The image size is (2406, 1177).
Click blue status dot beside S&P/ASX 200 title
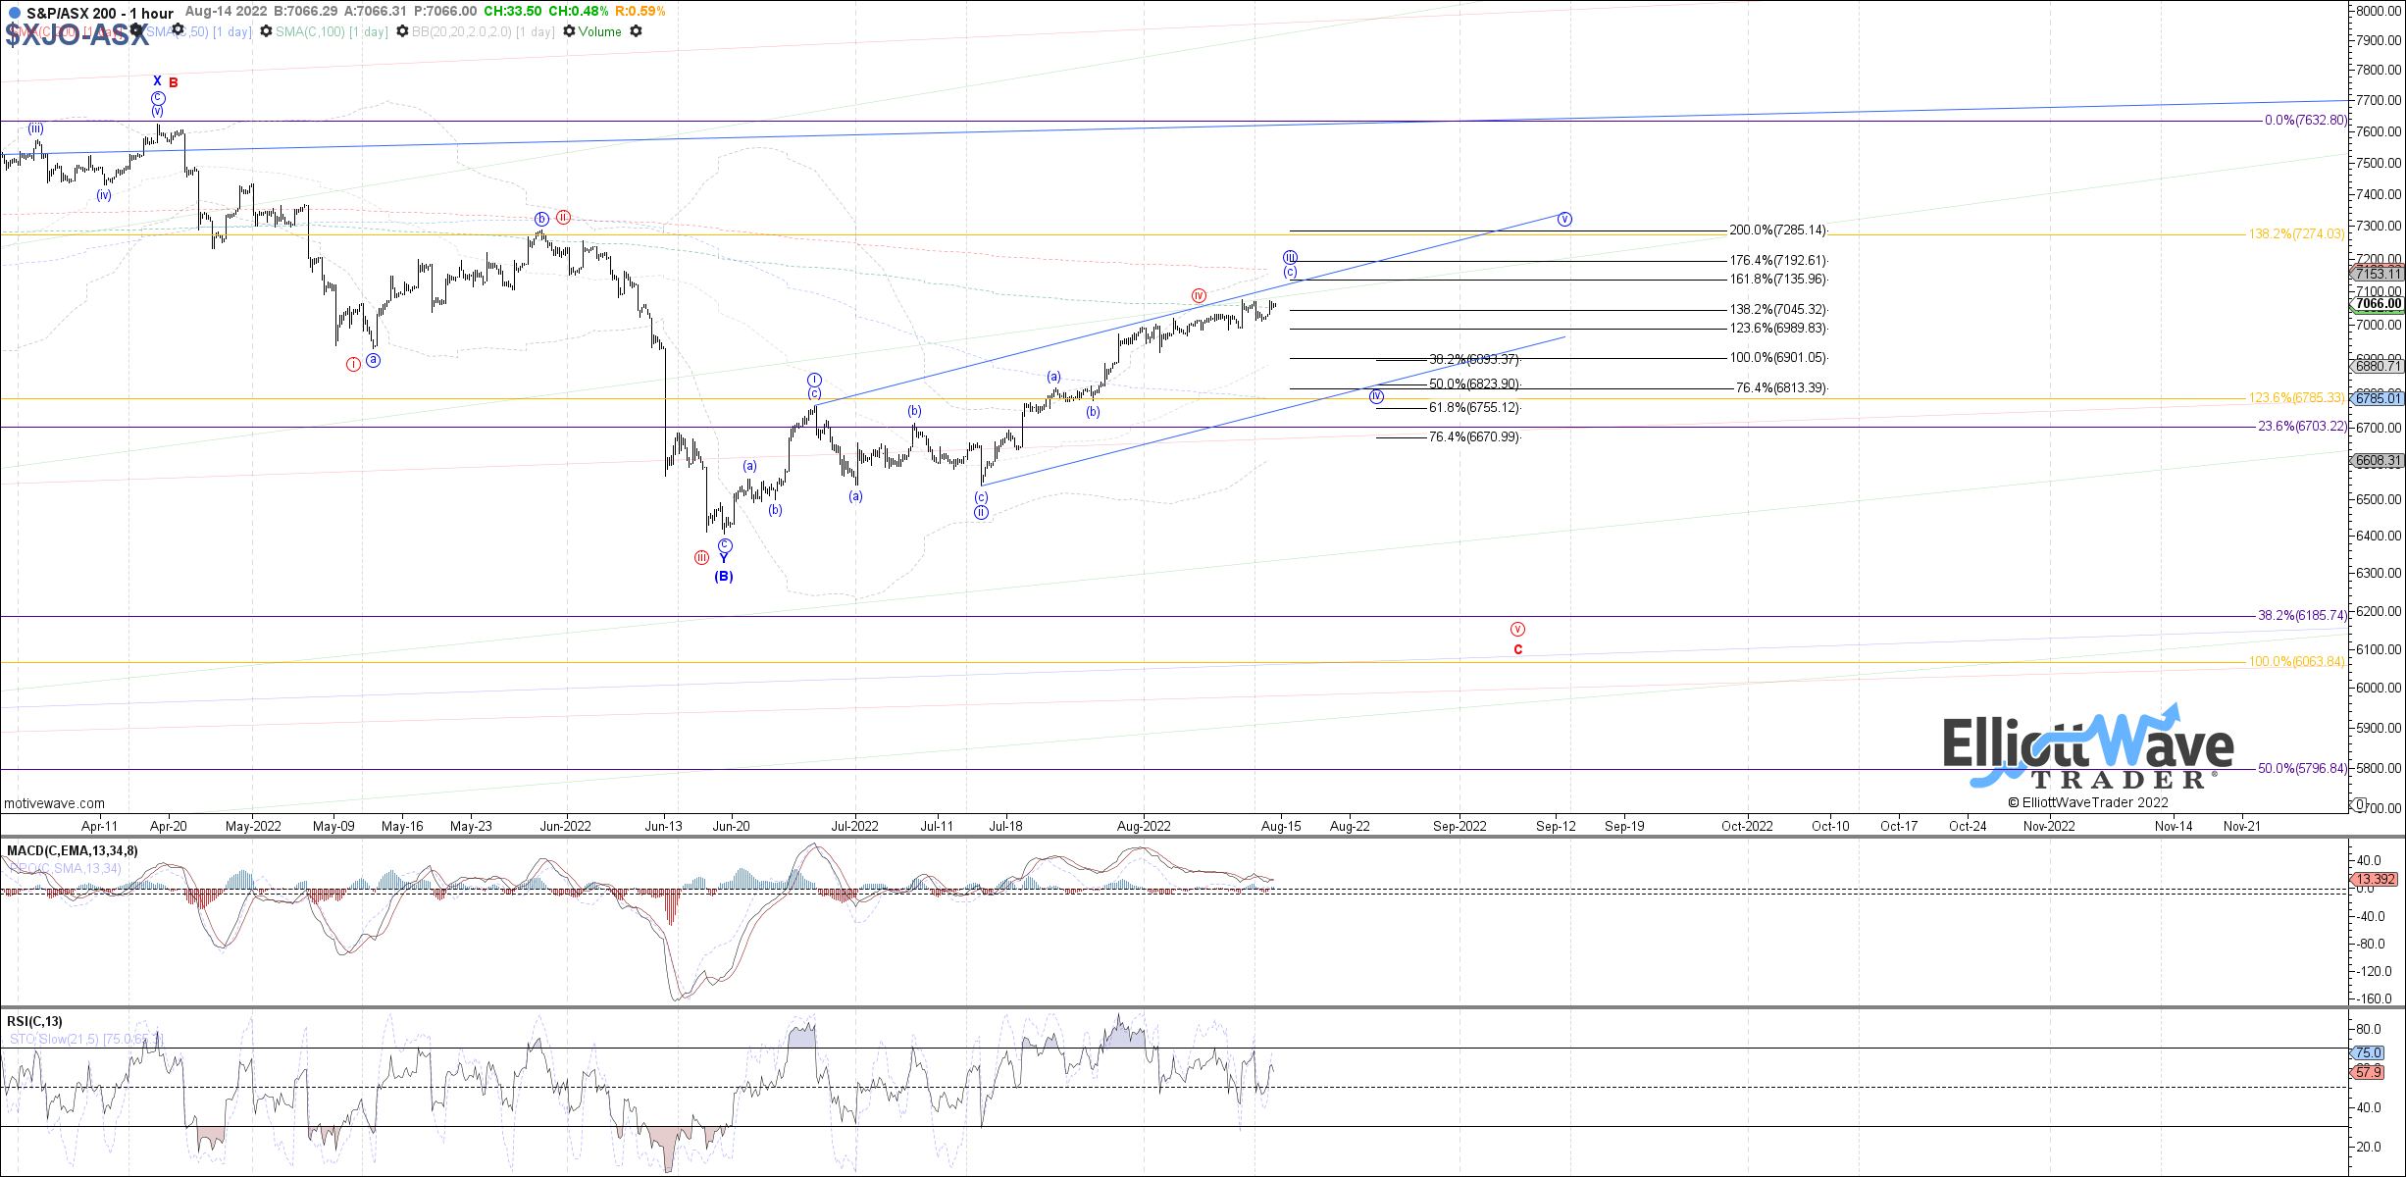13,13
